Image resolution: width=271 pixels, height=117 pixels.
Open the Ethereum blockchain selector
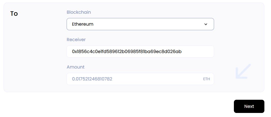pos(140,24)
